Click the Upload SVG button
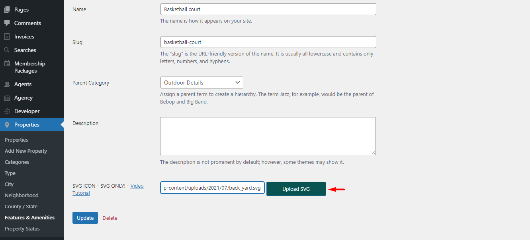The height and width of the screenshot is (240, 530). (x=296, y=189)
